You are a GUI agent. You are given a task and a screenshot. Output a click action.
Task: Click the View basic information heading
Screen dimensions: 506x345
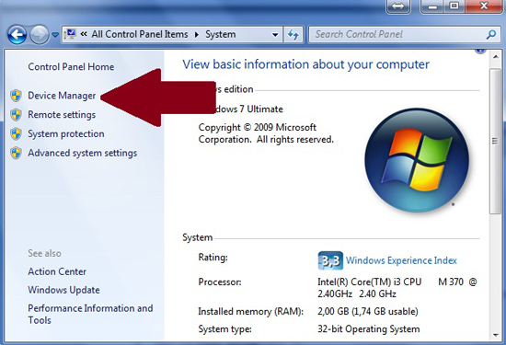[x=305, y=64]
